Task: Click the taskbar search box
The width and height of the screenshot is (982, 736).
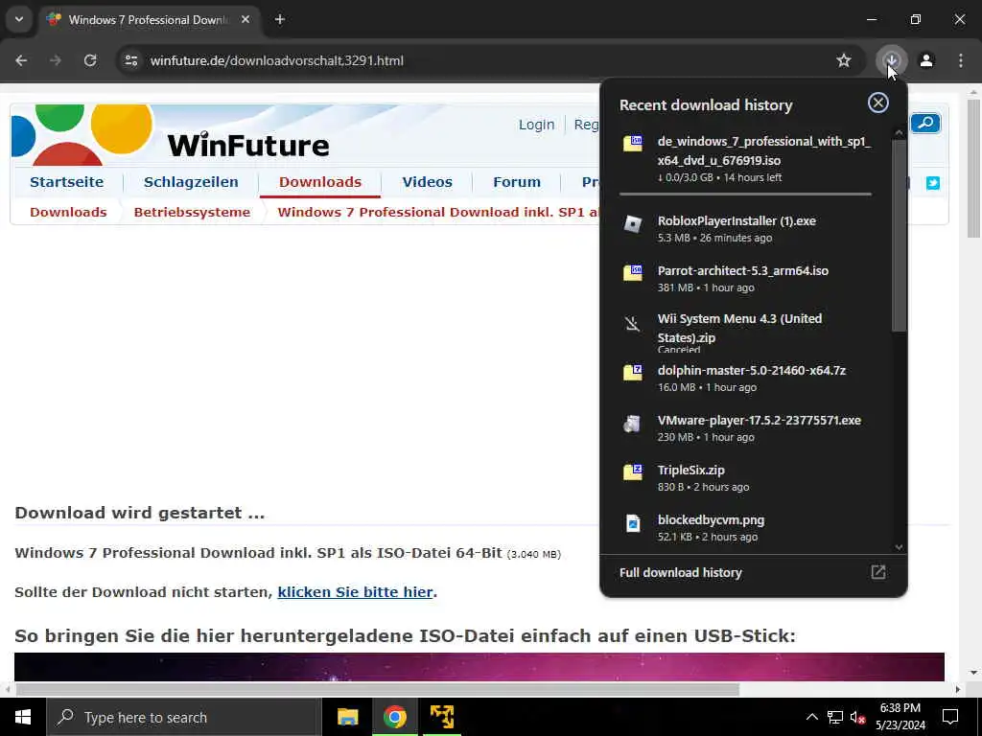Action: click(184, 717)
